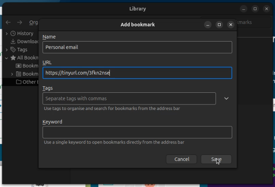Select Tags entry in Library sidebar
The width and height of the screenshot is (275, 187).
click(22, 49)
